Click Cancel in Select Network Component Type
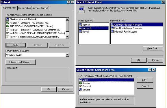Image resolution: width=167 pixels, height=108 pixels. point(145,86)
